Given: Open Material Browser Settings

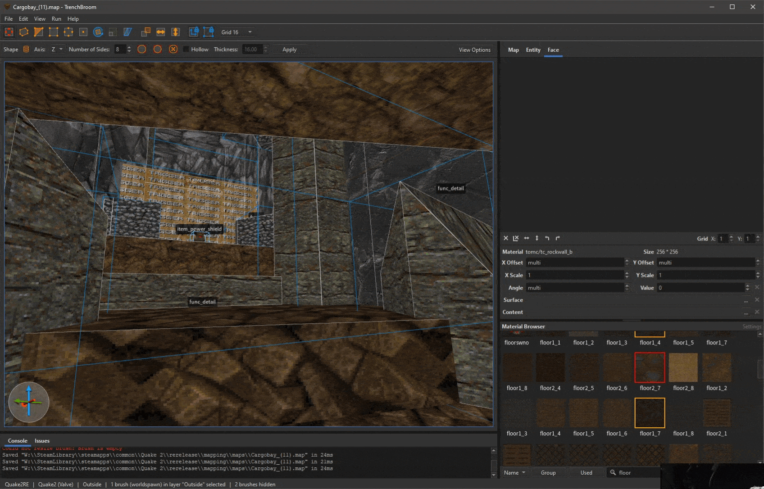Looking at the screenshot, I should point(752,326).
